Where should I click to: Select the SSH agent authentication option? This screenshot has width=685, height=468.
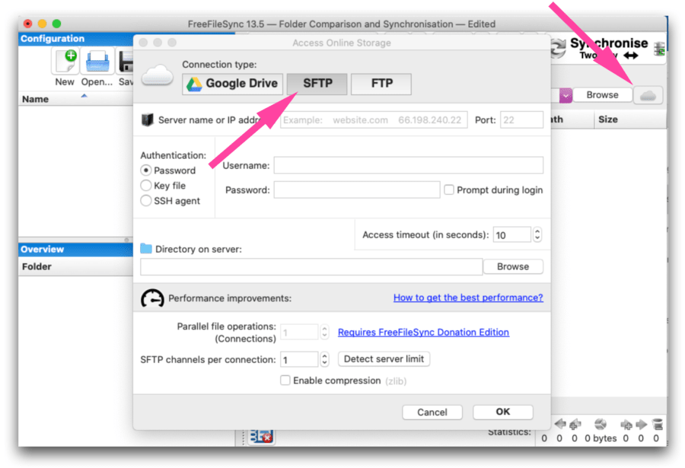[x=145, y=200]
